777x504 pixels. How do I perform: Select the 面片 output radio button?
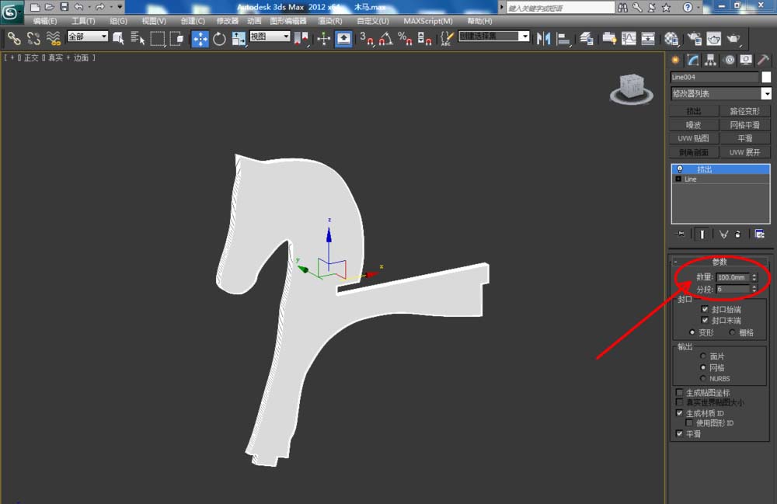tap(703, 356)
